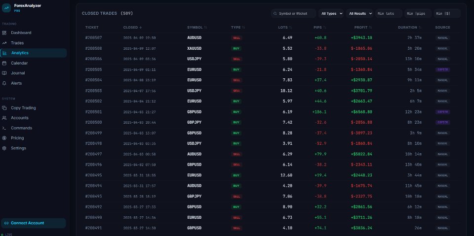Click MANUAL source tag in row #208494
Image resolution: width=474 pixels, height=236 pixels.
(x=442, y=186)
